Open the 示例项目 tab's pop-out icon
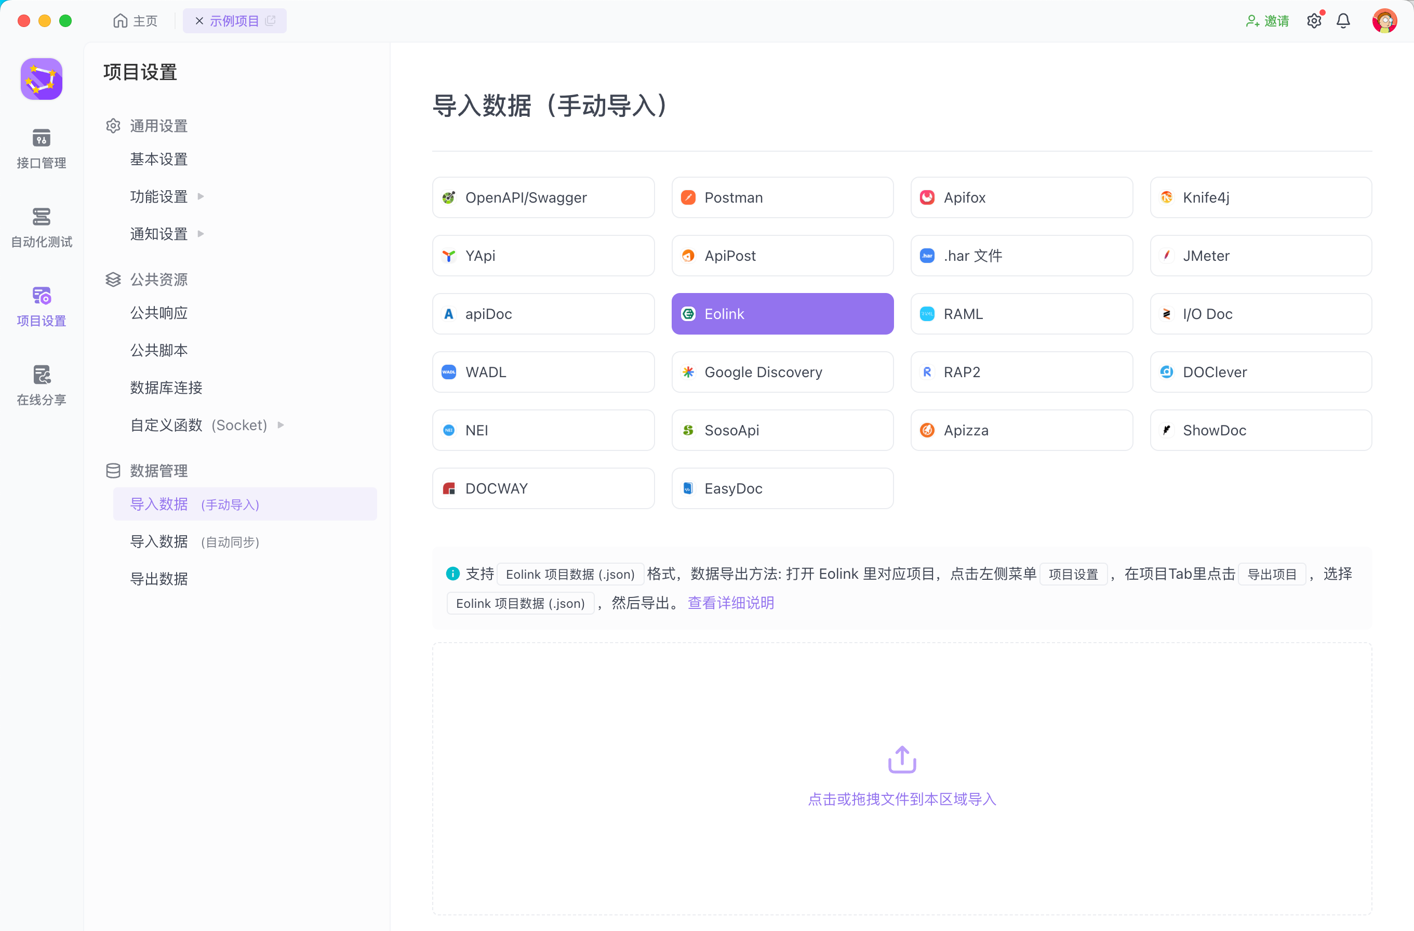The height and width of the screenshot is (931, 1414). [x=271, y=21]
